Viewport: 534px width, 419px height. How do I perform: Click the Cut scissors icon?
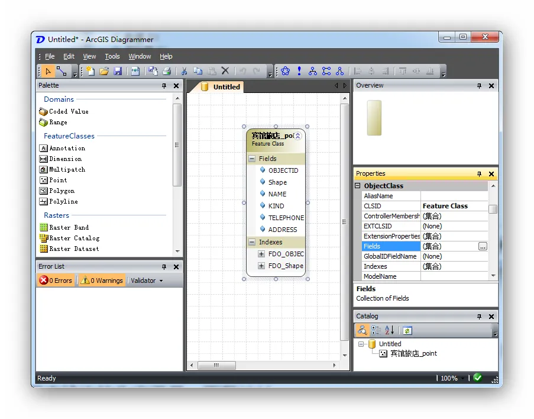(x=184, y=72)
